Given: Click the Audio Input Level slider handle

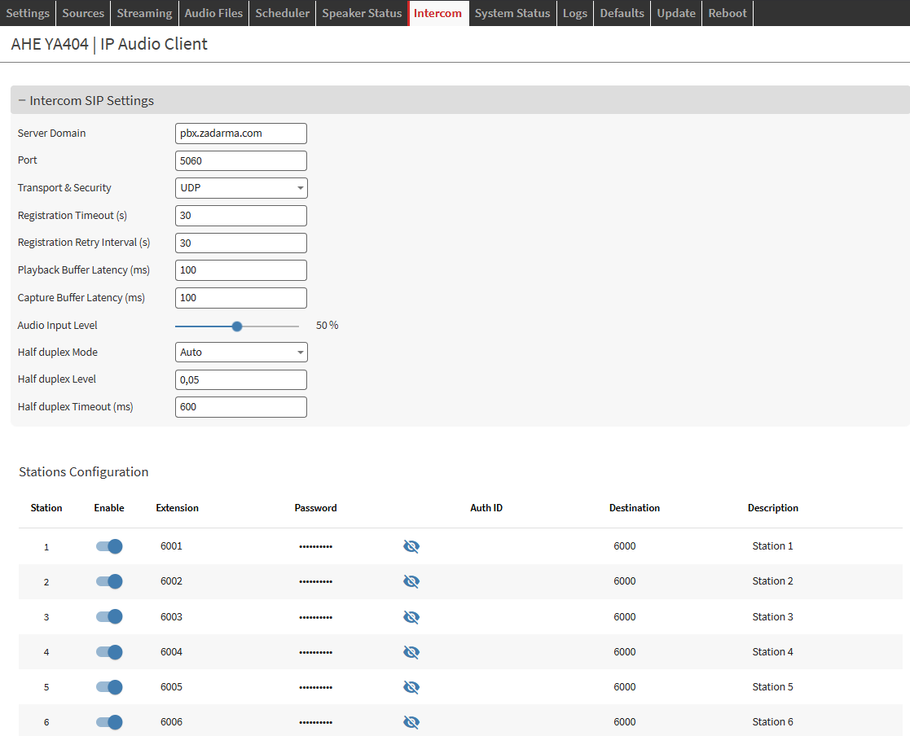Looking at the screenshot, I should [x=237, y=326].
